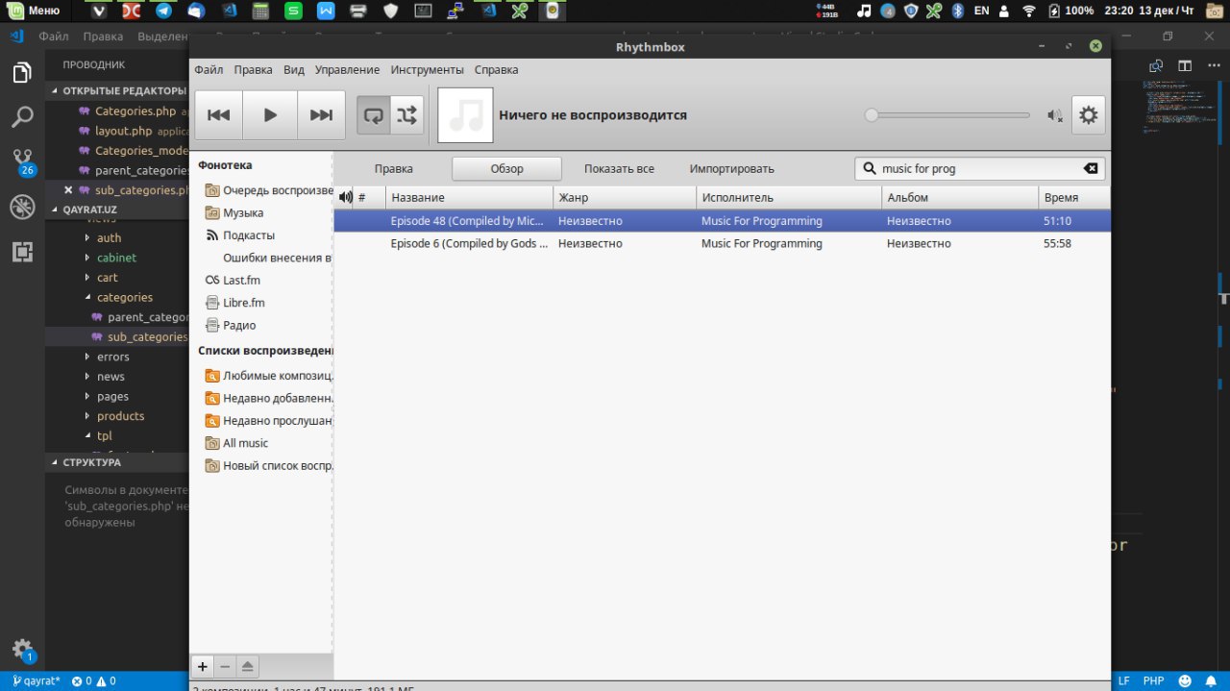Toggle the Обзор browse button

coord(507,168)
